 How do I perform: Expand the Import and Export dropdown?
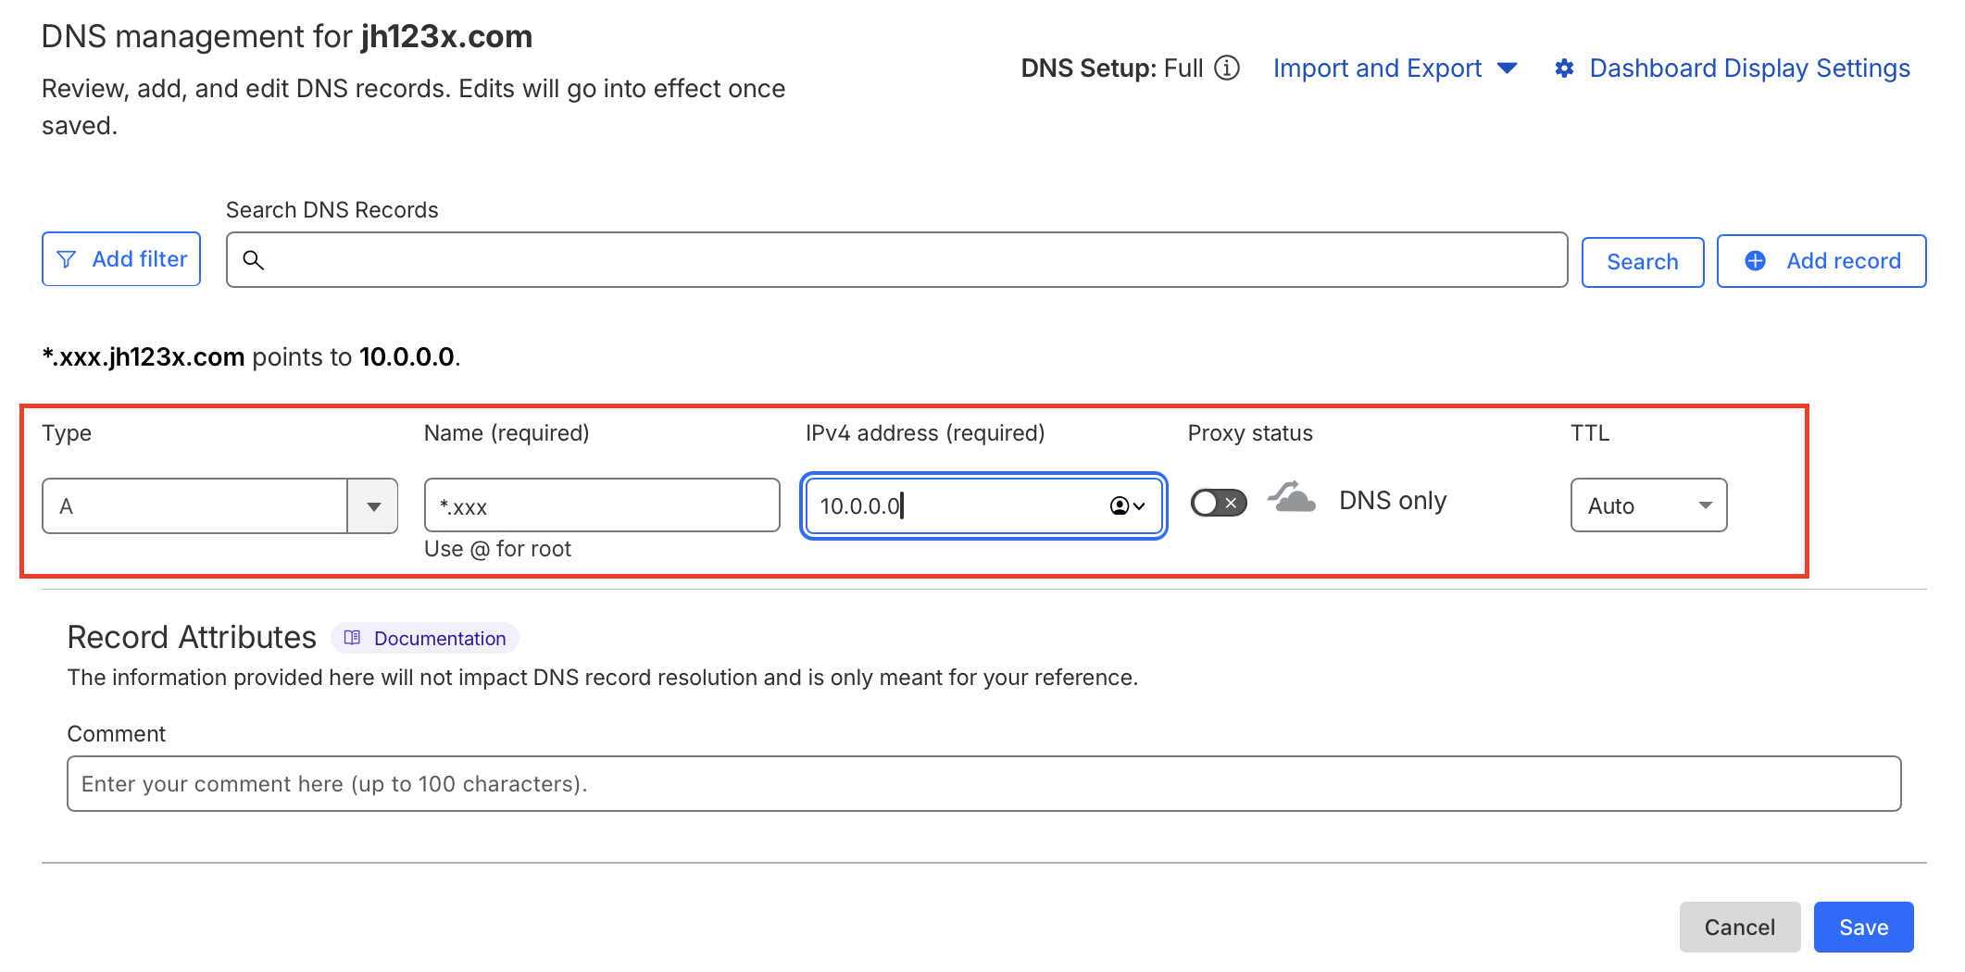pos(1508,68)
